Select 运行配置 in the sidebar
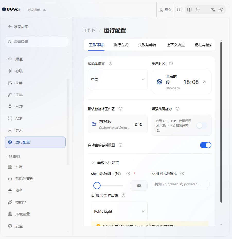Image resolution: width=232 pixels, height=239 pixels. tap(35, 142)
